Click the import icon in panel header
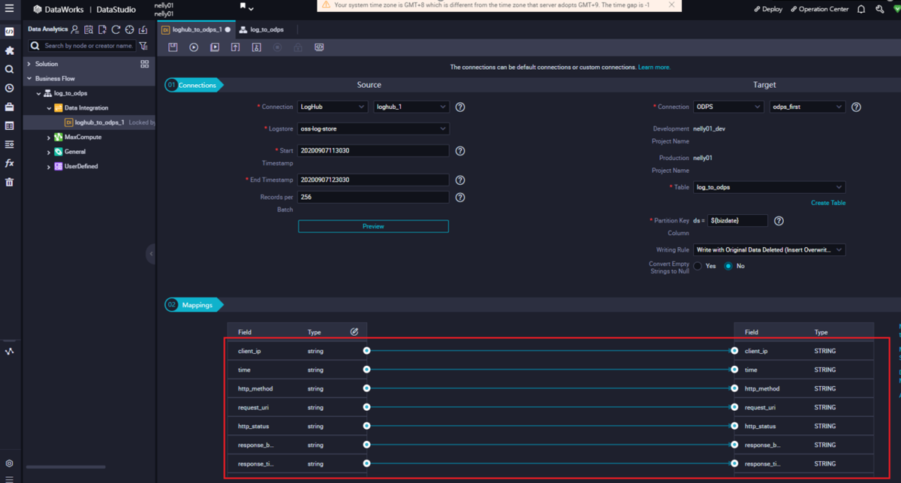901x483 pixels. (143, 29)
